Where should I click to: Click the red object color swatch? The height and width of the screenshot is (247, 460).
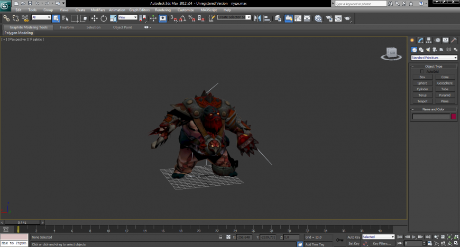pyautogui.click(x=453, y=117)
